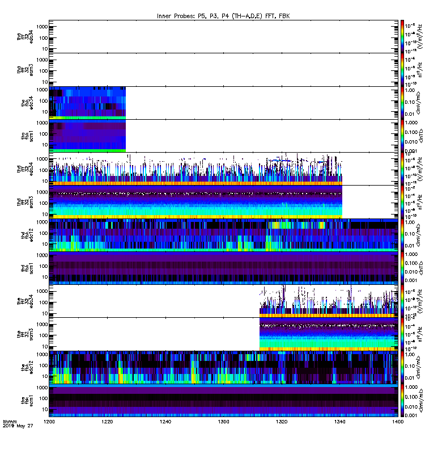
Task: Click the 'nT²/Hz' unit label beside the fff scm3
Action: pyautogui.click(x=419, y=335)
